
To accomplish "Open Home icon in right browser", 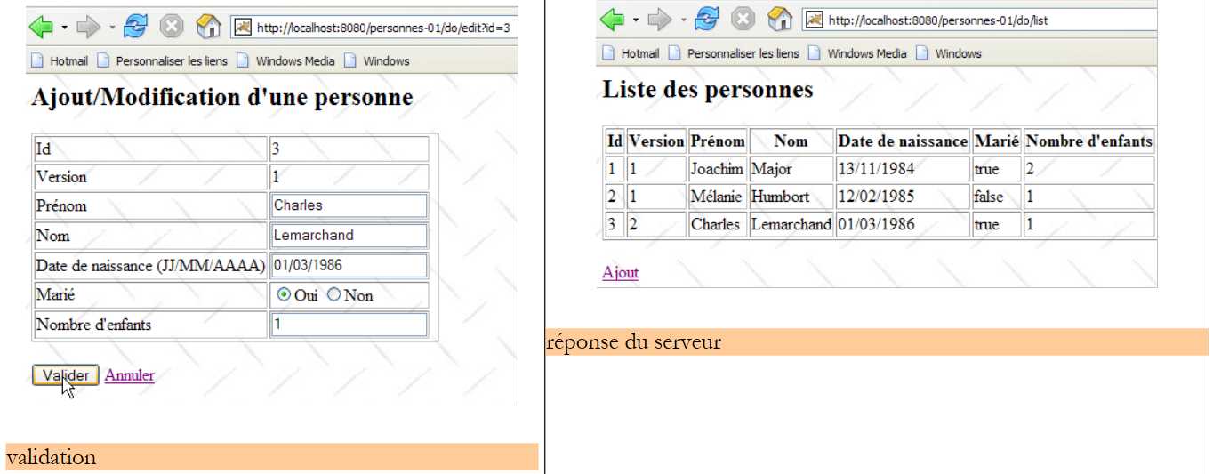I will pyautogui.click(x=779, y=19).
